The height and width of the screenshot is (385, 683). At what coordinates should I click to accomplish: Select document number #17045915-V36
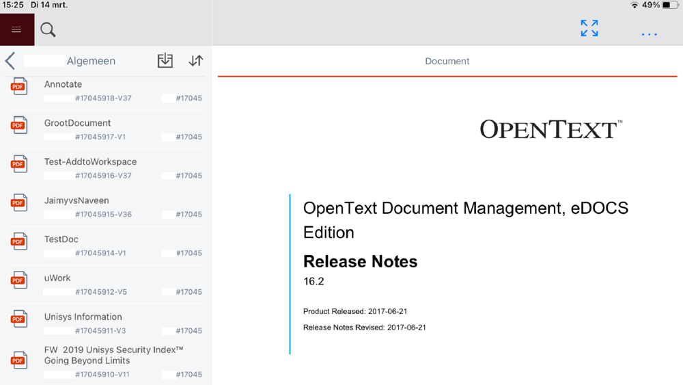103,215
